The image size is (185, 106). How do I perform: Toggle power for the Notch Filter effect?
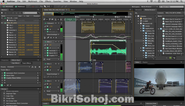tap(5, 75)
